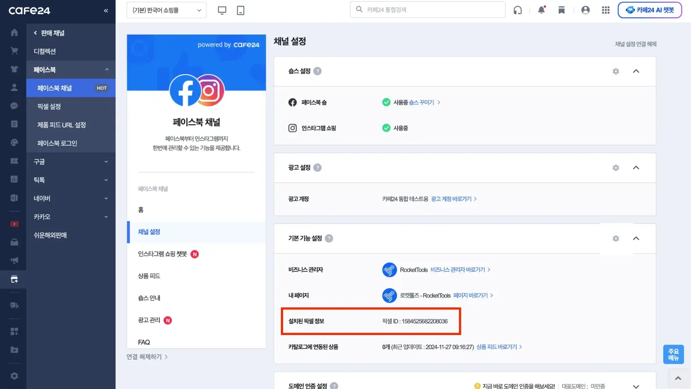Switch to mobile preview icon
This screenshot has width=691, height=389.
pyautogui.click(x=241, y=10)
